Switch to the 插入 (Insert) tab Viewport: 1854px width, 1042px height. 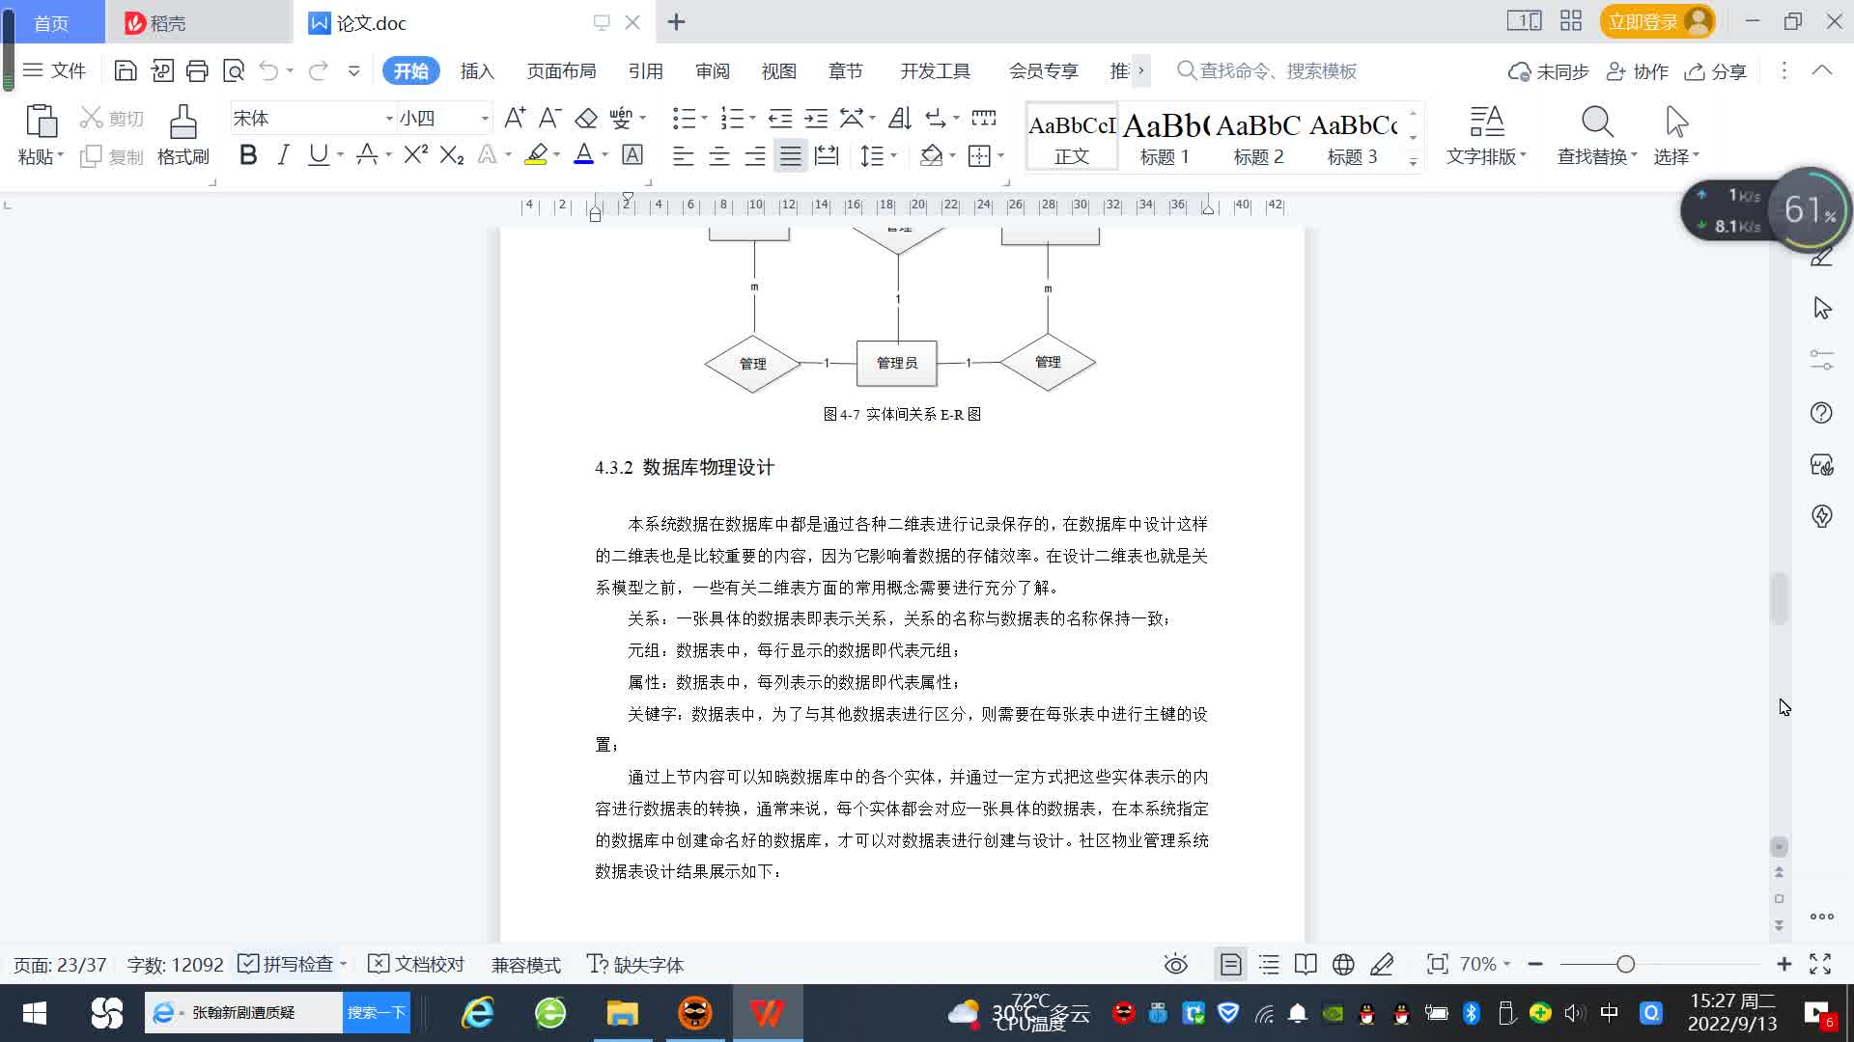[477, 70]
